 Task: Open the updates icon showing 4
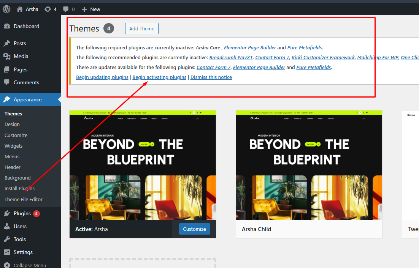pos(48,9)
